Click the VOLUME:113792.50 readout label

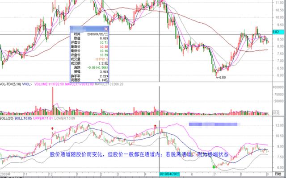click(49, 84)
